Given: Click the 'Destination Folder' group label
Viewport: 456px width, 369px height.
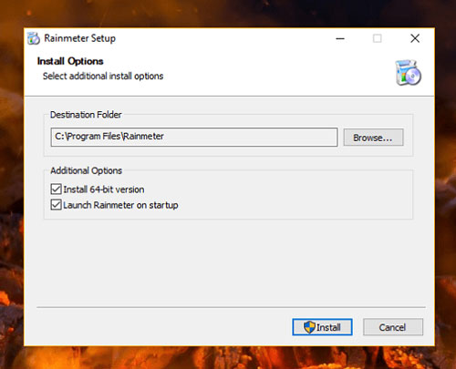Looking at the screenshot, I should (86, 115).
